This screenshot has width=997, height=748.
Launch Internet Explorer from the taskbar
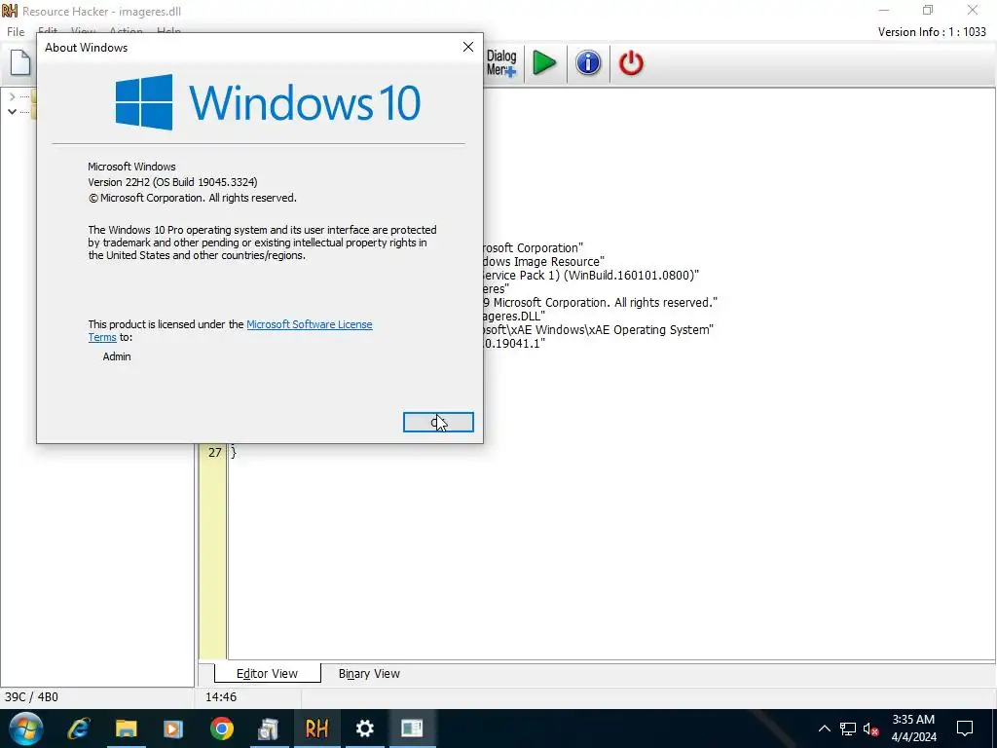pos(80,729)
